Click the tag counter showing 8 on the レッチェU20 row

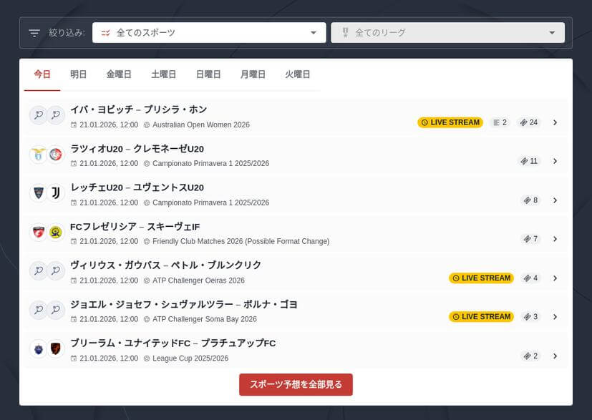(530, 200)
